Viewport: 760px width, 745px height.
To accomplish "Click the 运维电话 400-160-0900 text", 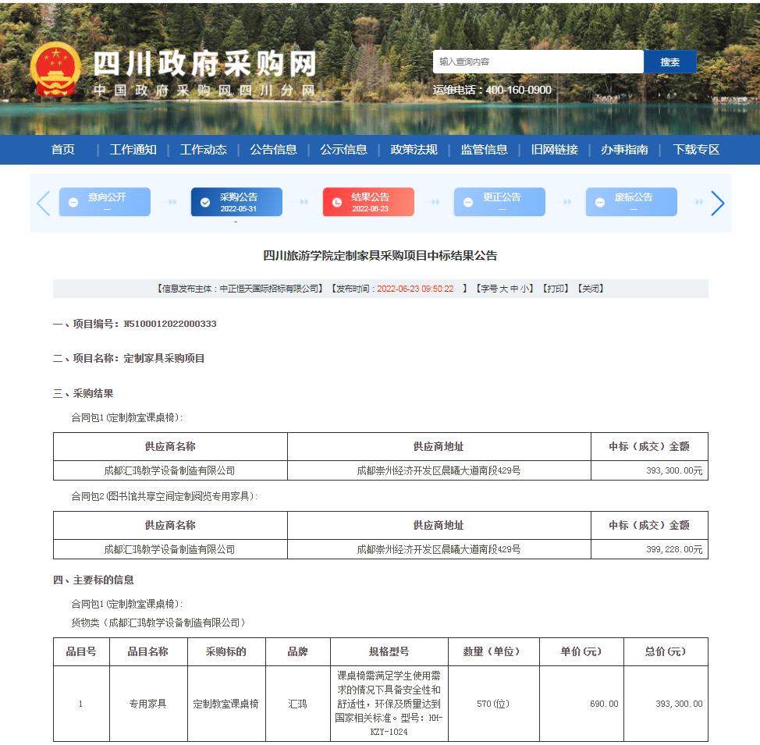I will click(492, 90).
